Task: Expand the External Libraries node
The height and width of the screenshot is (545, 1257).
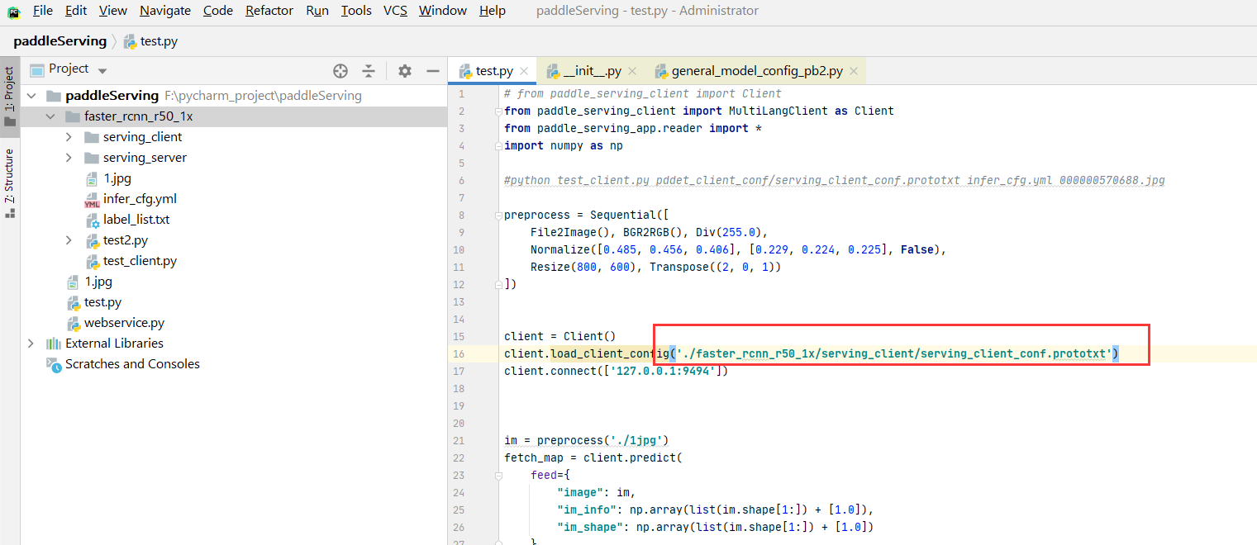Action: 31,343
